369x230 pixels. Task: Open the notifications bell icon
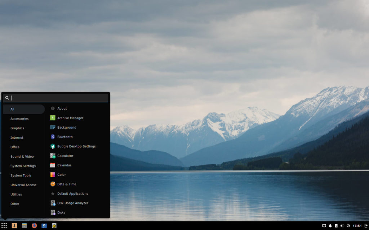pos(330,226)
